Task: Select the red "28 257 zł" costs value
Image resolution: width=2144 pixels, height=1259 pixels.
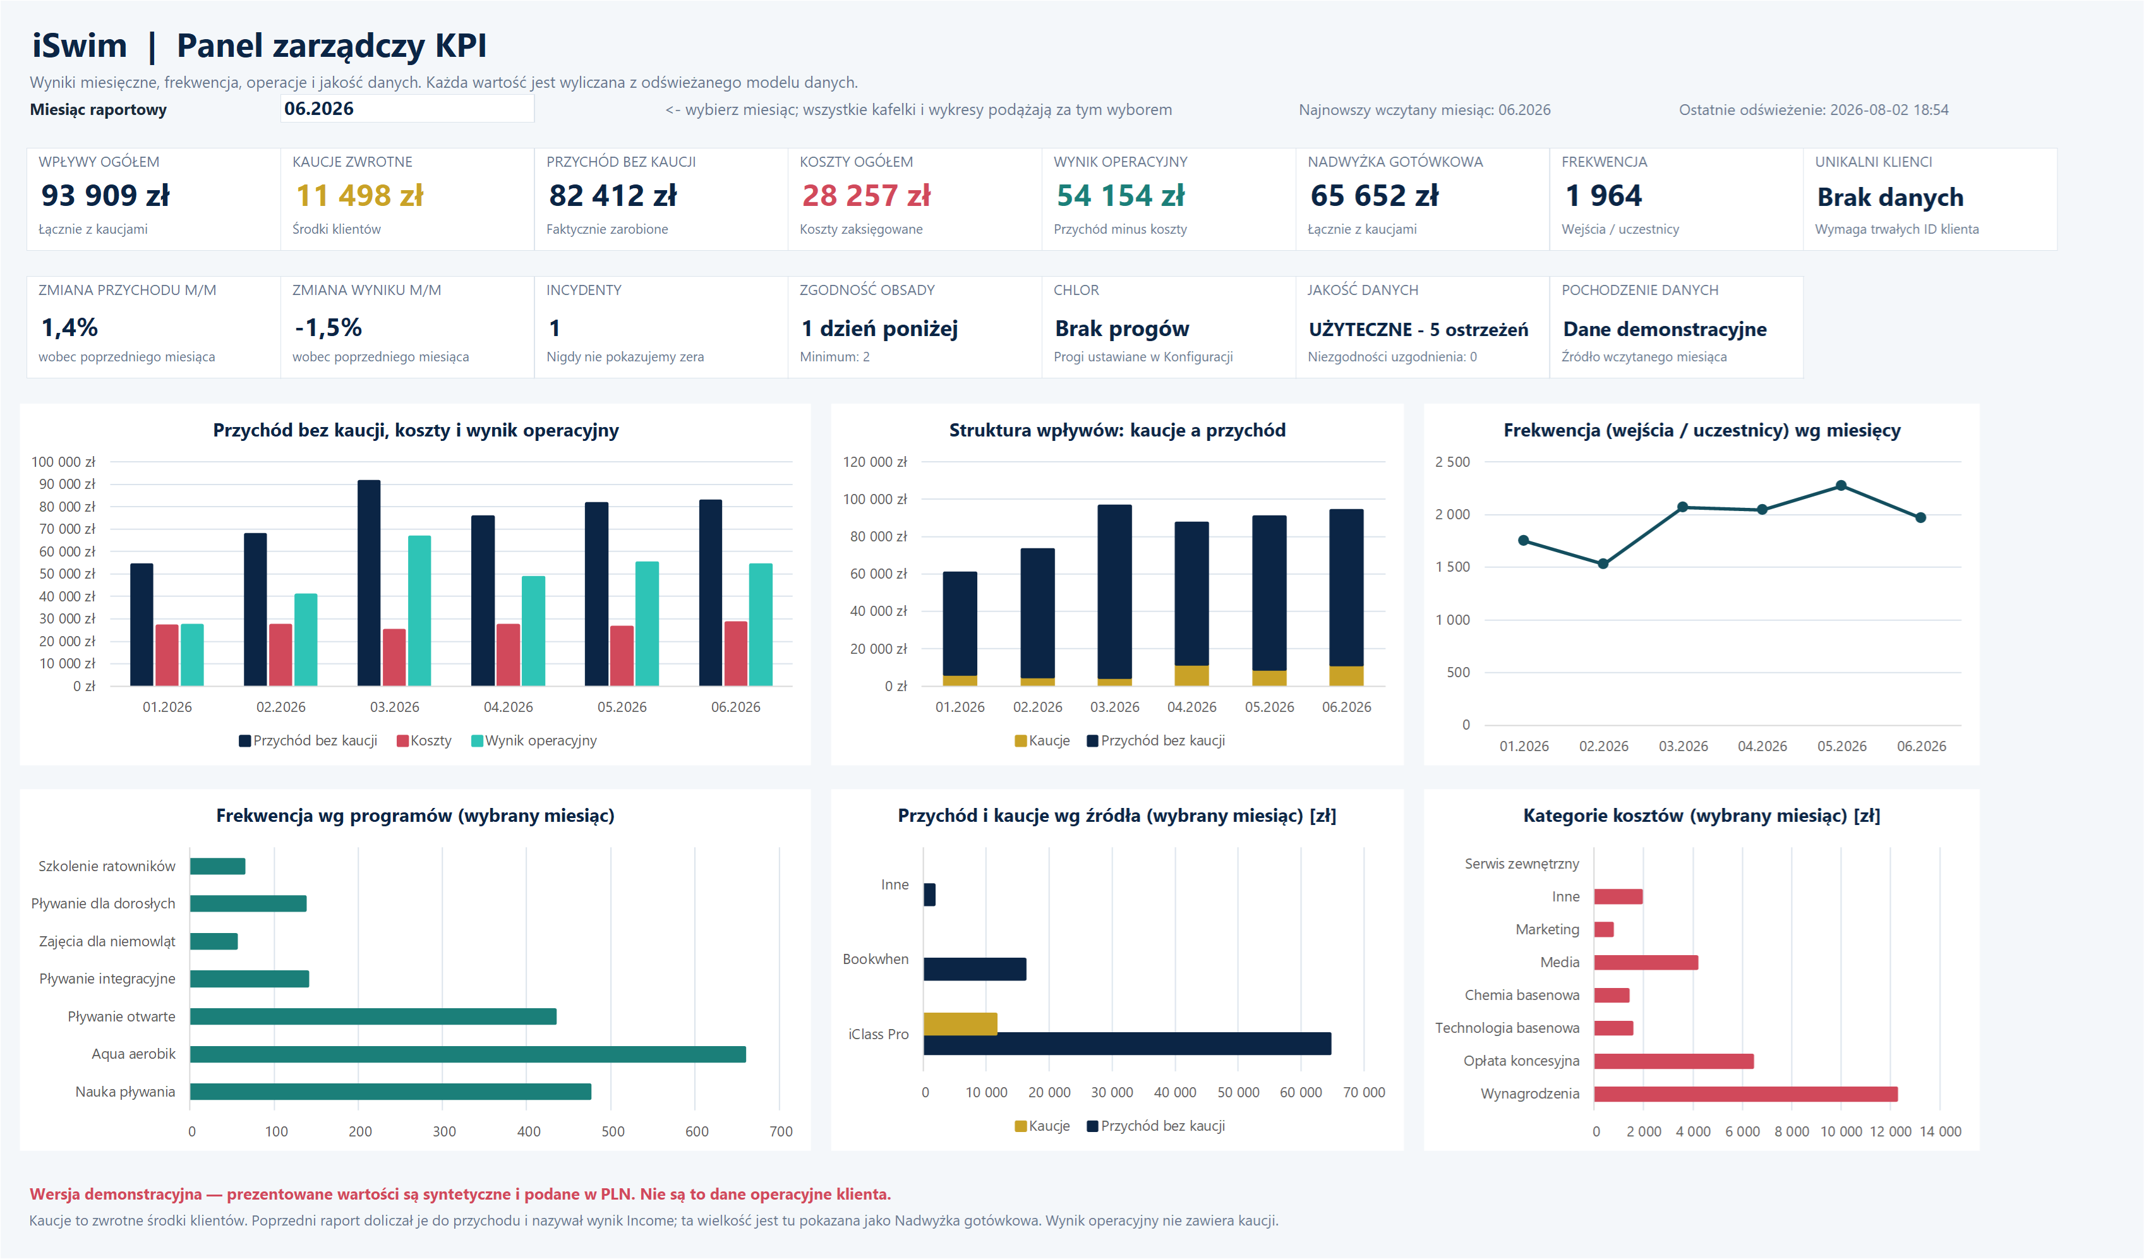Action: point(866,196)
